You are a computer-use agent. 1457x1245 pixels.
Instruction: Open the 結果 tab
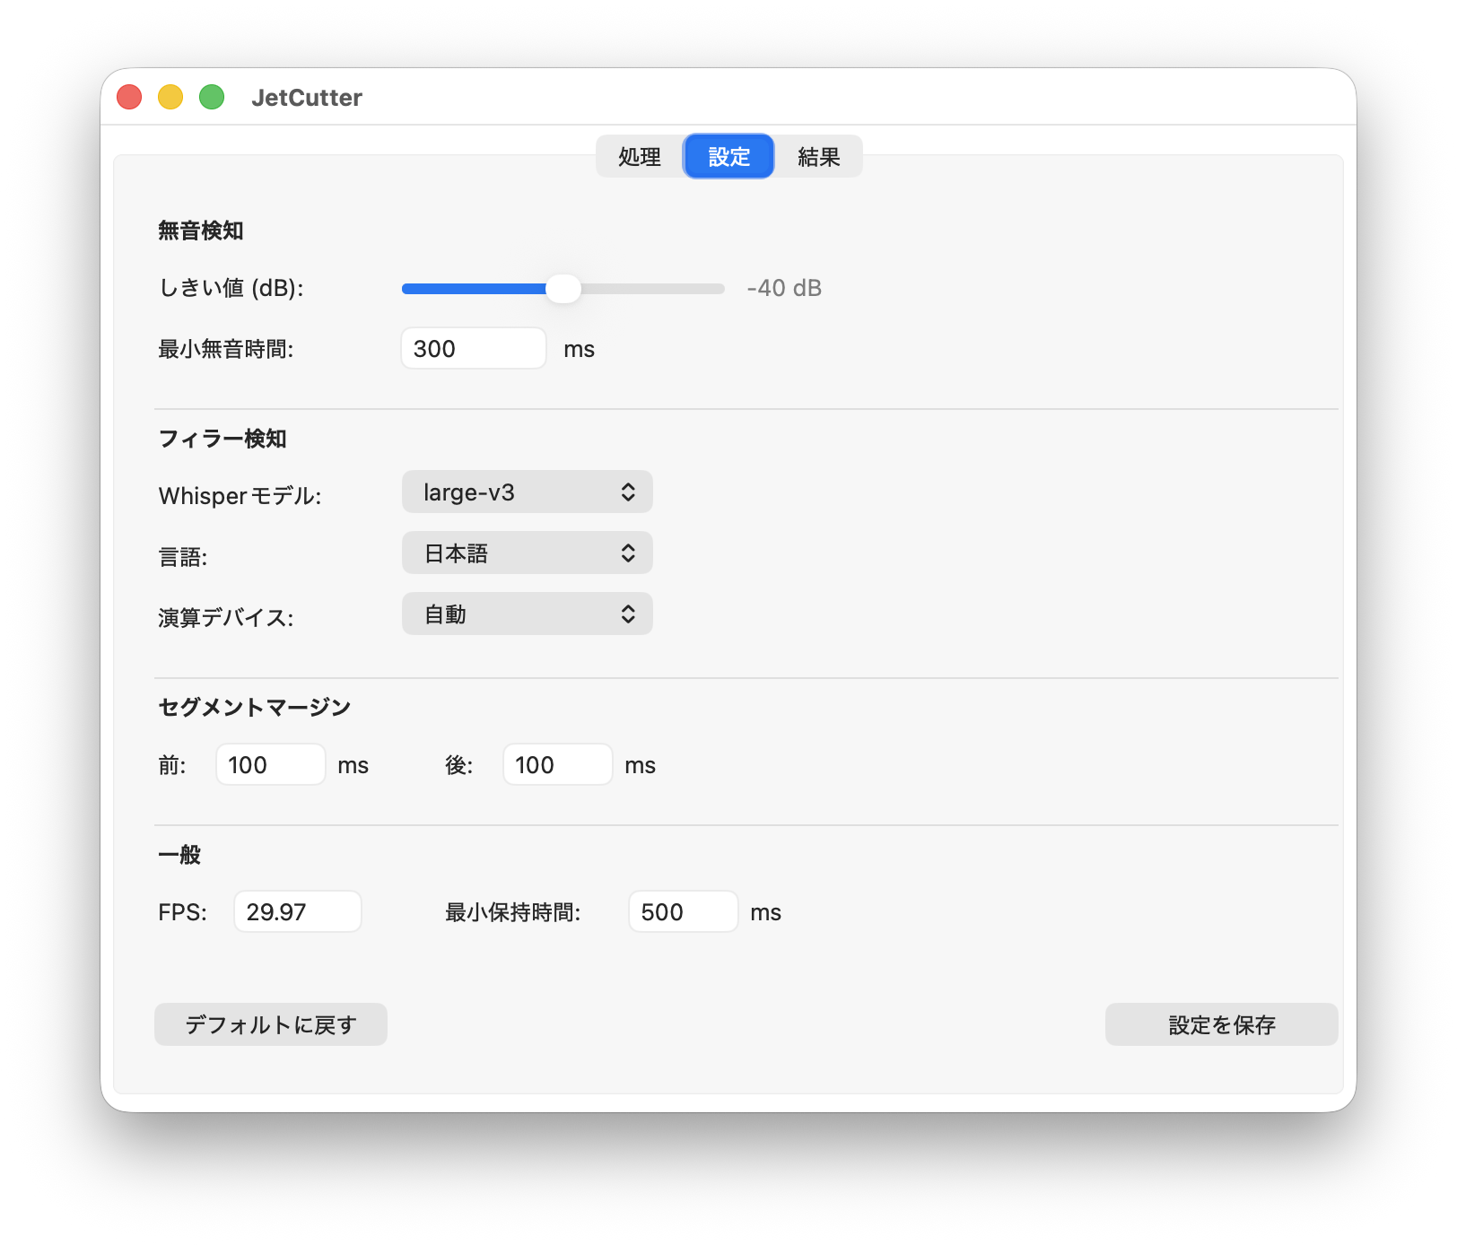[x=818, y=157]
